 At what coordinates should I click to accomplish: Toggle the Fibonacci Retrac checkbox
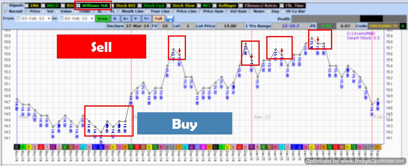pos(241,5)
